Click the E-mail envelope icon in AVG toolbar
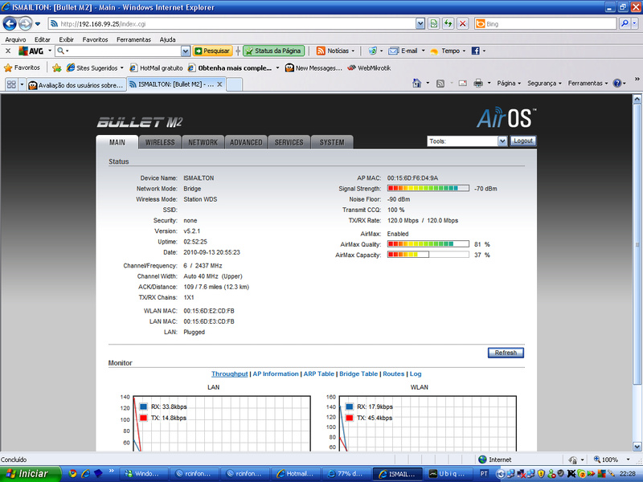643x482 pixels. (394, 51)
